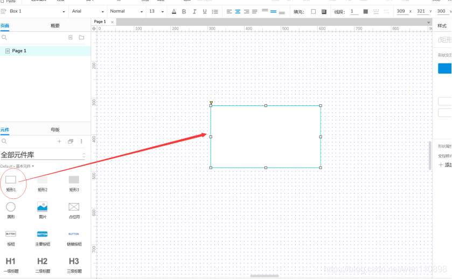452x279 pixels.
Task: Edit the Y position field 321
Action: tap(421, 11)
